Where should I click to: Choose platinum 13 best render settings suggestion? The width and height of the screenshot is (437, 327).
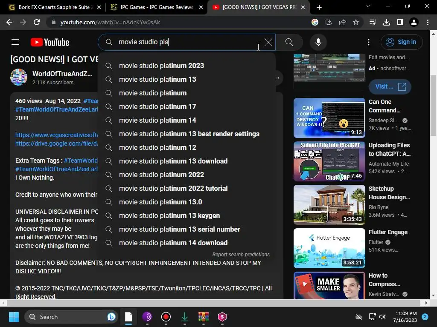tap(186, 134)
